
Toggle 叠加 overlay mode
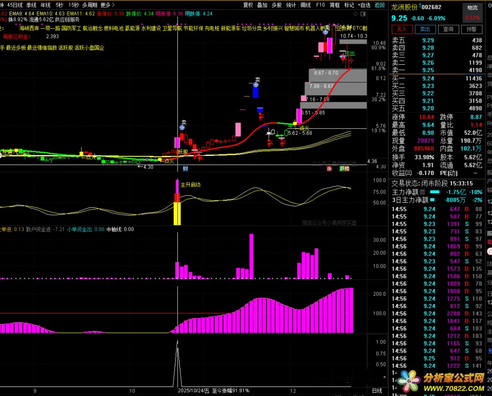[x=262, y=5]
